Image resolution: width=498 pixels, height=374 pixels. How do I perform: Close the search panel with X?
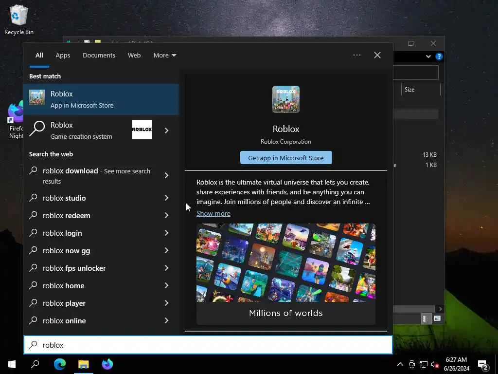(377, 56)
